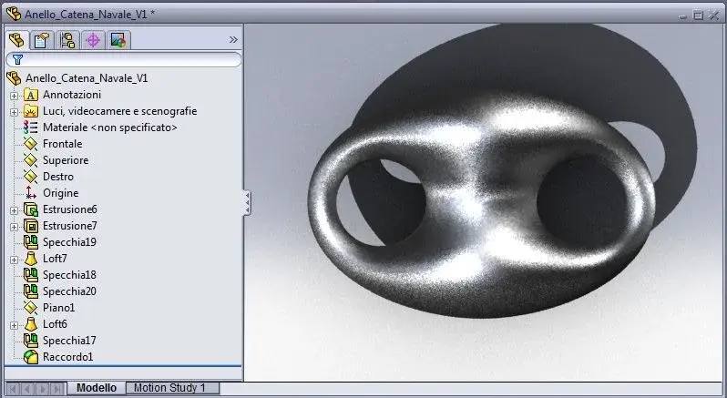Open the PropertyManager tab icon

click(x=42, y=40)
